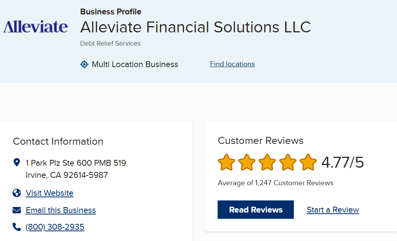The height and width of the screenshot is (241, 397).
Task: Click the Alleviate Financial Solutions LLC title
Action: click(195, 27)
